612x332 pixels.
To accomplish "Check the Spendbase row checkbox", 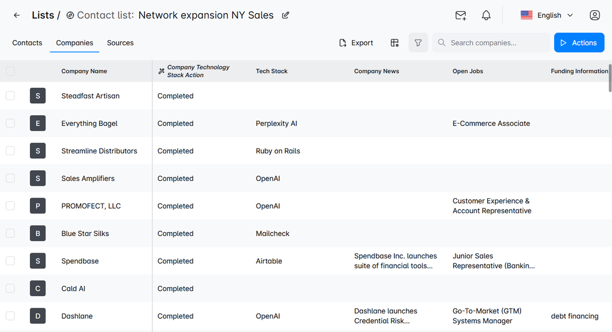I will pos(10,260).
